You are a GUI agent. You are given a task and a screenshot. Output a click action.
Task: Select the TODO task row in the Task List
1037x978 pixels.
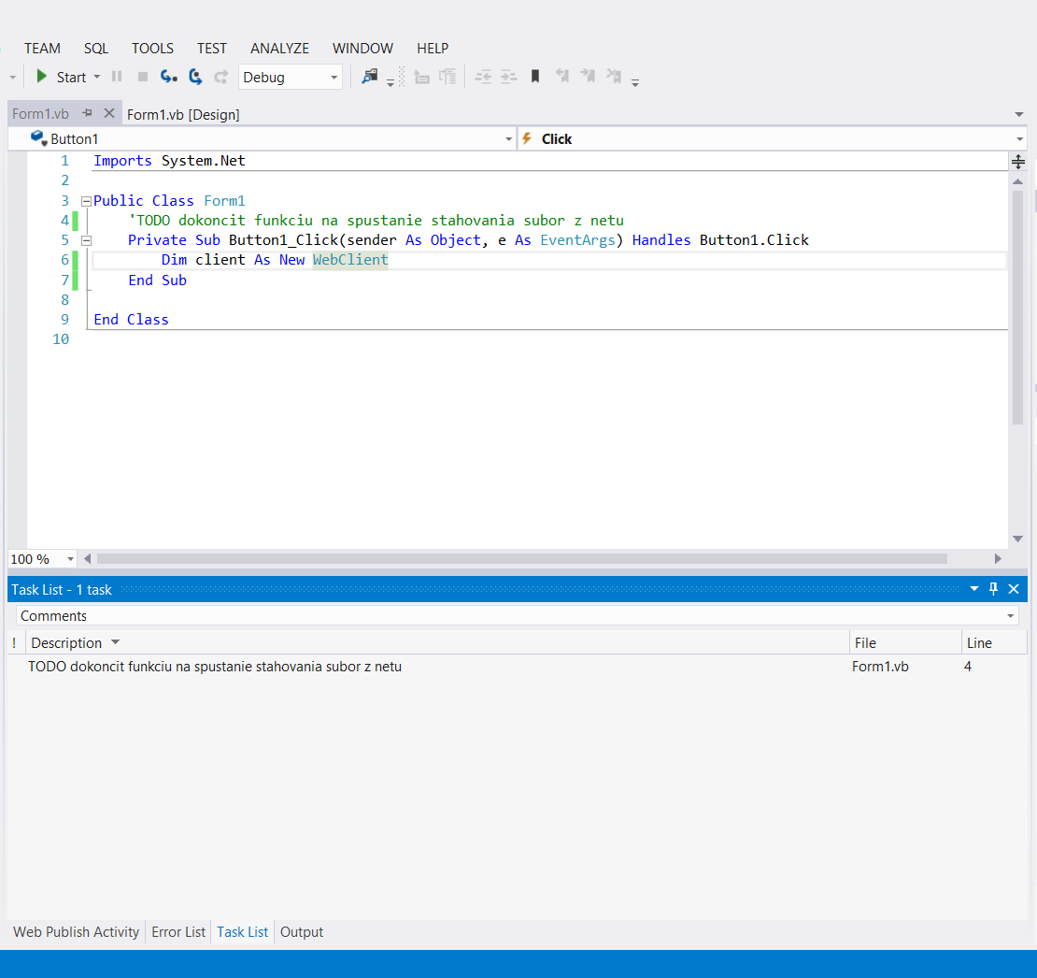215,666
